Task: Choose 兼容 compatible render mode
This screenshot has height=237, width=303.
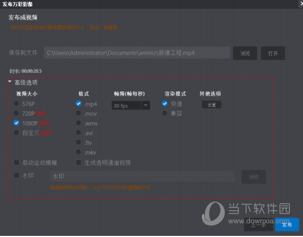Action: 165,113
